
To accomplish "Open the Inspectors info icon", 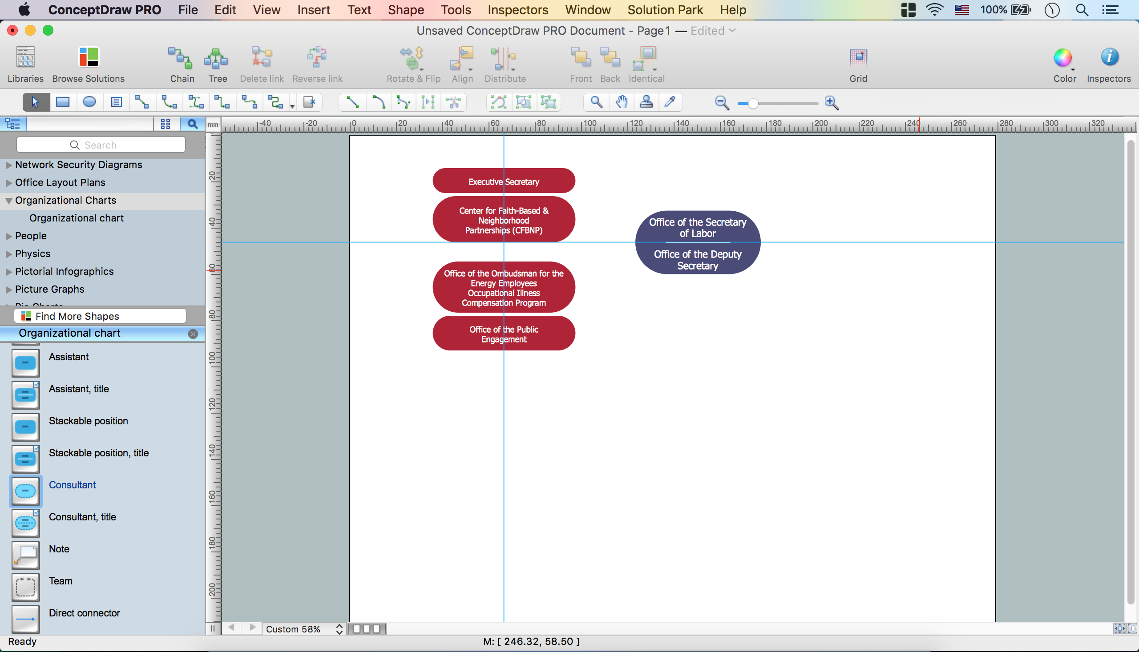I will [1109, 57].
